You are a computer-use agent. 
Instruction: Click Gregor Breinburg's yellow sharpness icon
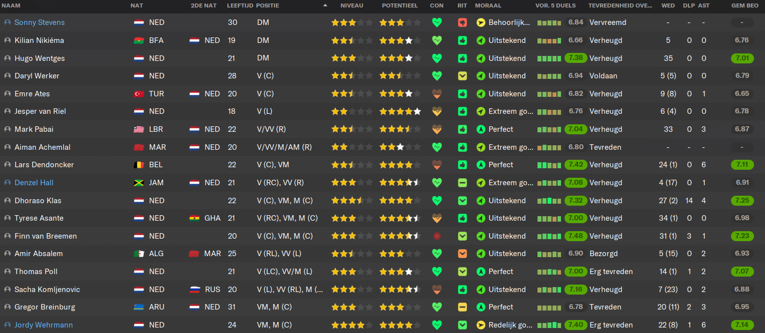click(x=462, y=307)
